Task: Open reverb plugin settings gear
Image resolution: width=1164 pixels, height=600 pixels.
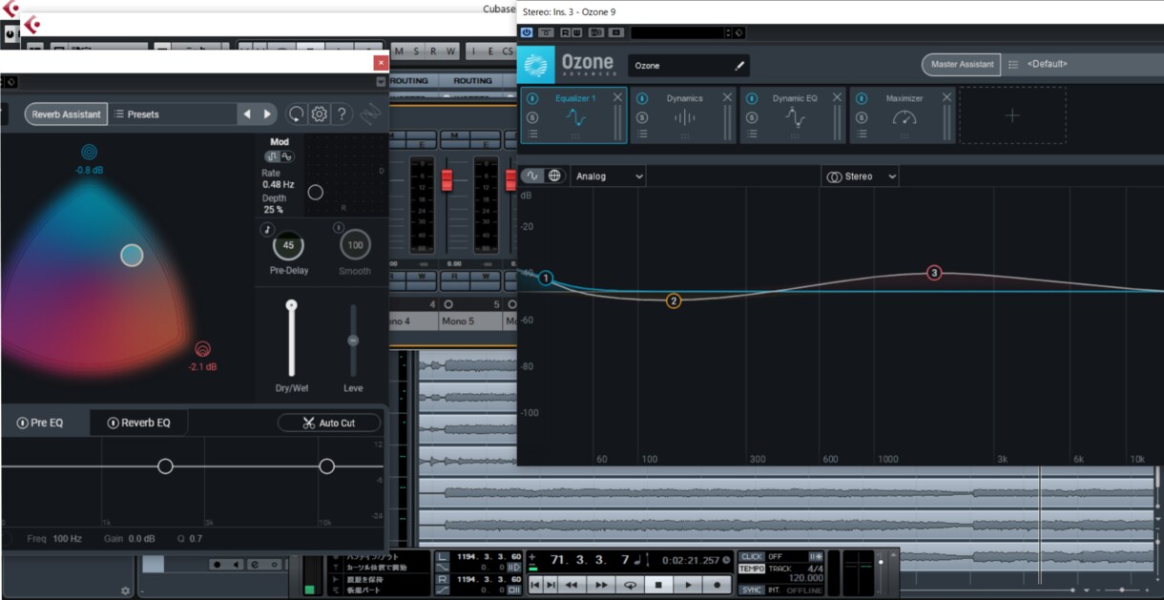Action: [319, 114]
